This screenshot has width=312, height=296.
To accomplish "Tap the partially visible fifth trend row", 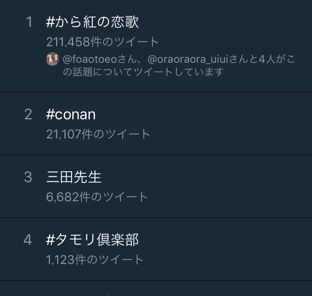I will 156,289.
